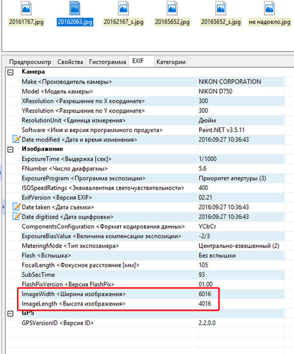This screenshot has height=354, width=294.
Task: Select the не надоело.jpg file icon
Action: click(x=270, y=8)
